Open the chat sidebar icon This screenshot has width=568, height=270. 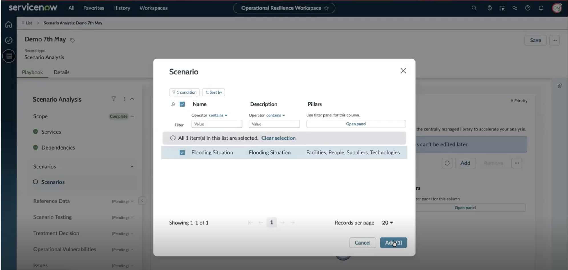[x=515, y=8]
